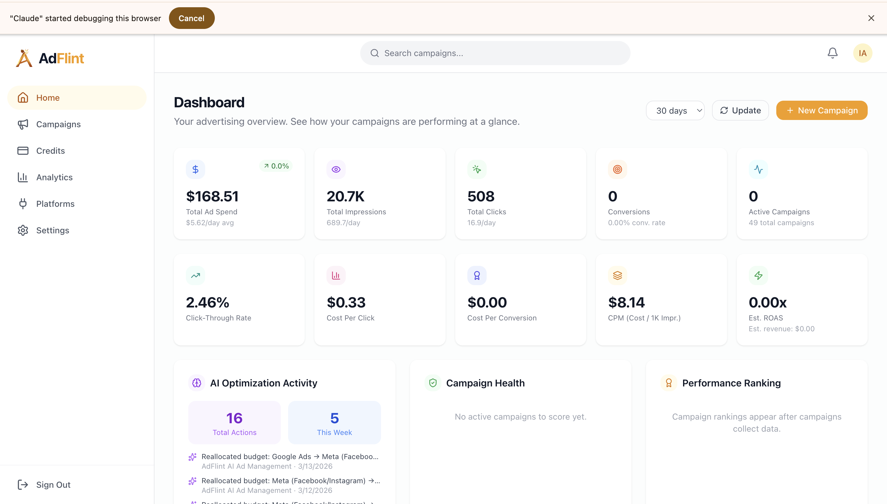This screenshot has width=887, height=504.
Task: Click the '0.00% conv. rate' text
Action: 637,222
